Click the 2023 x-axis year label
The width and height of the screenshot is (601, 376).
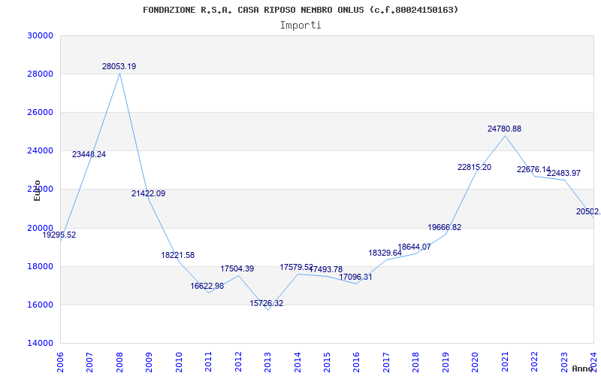pyautogui.click(x=564, y=362)
